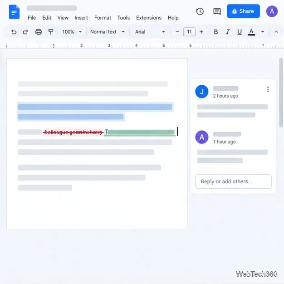Increase font size with plus button

coord(201,32)
